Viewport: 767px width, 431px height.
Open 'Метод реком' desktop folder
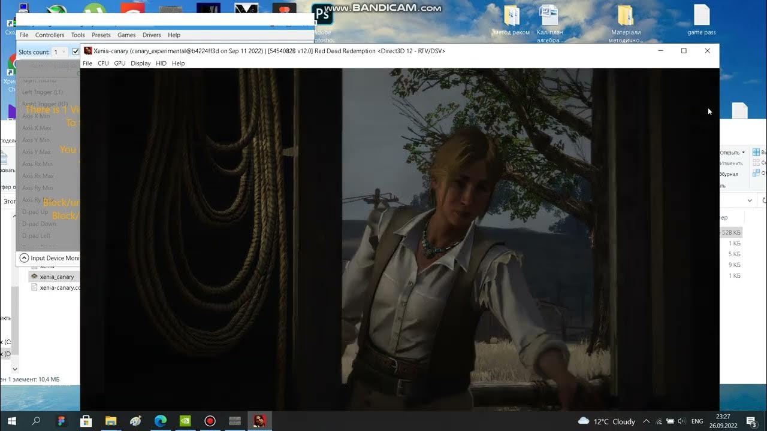(x=511, y=20)
